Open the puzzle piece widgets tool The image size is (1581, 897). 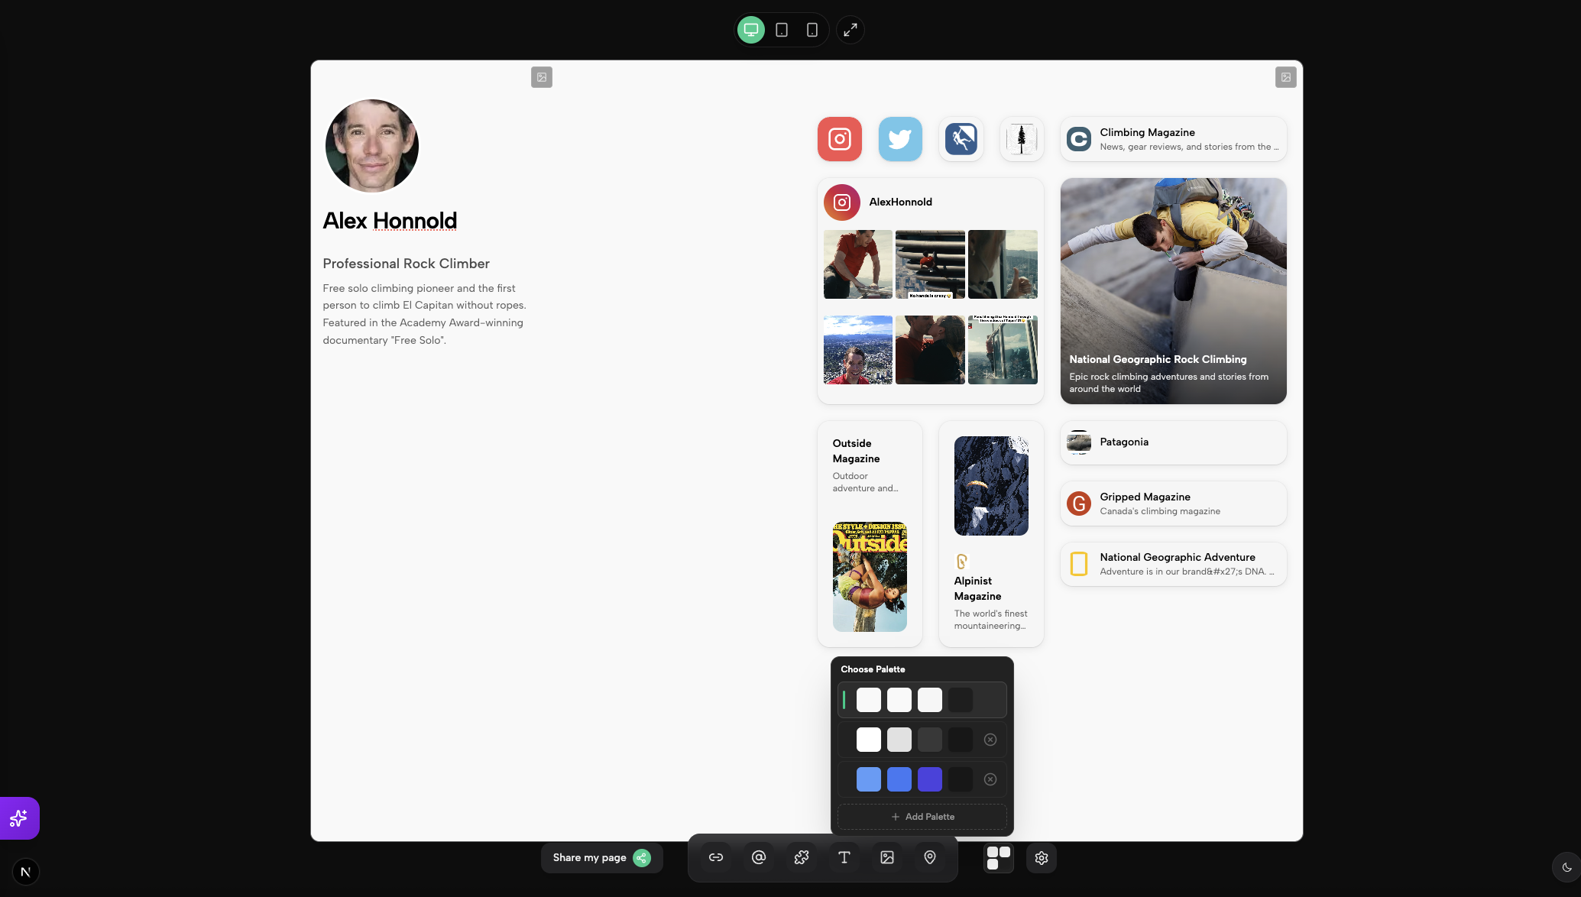coord(801,857)
